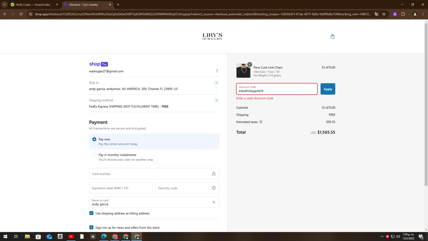Image resolution: width=428 pixels, height=241 pixels.
Task: Open the browser extensions puzzle icon
Action: tap(403, 14)
